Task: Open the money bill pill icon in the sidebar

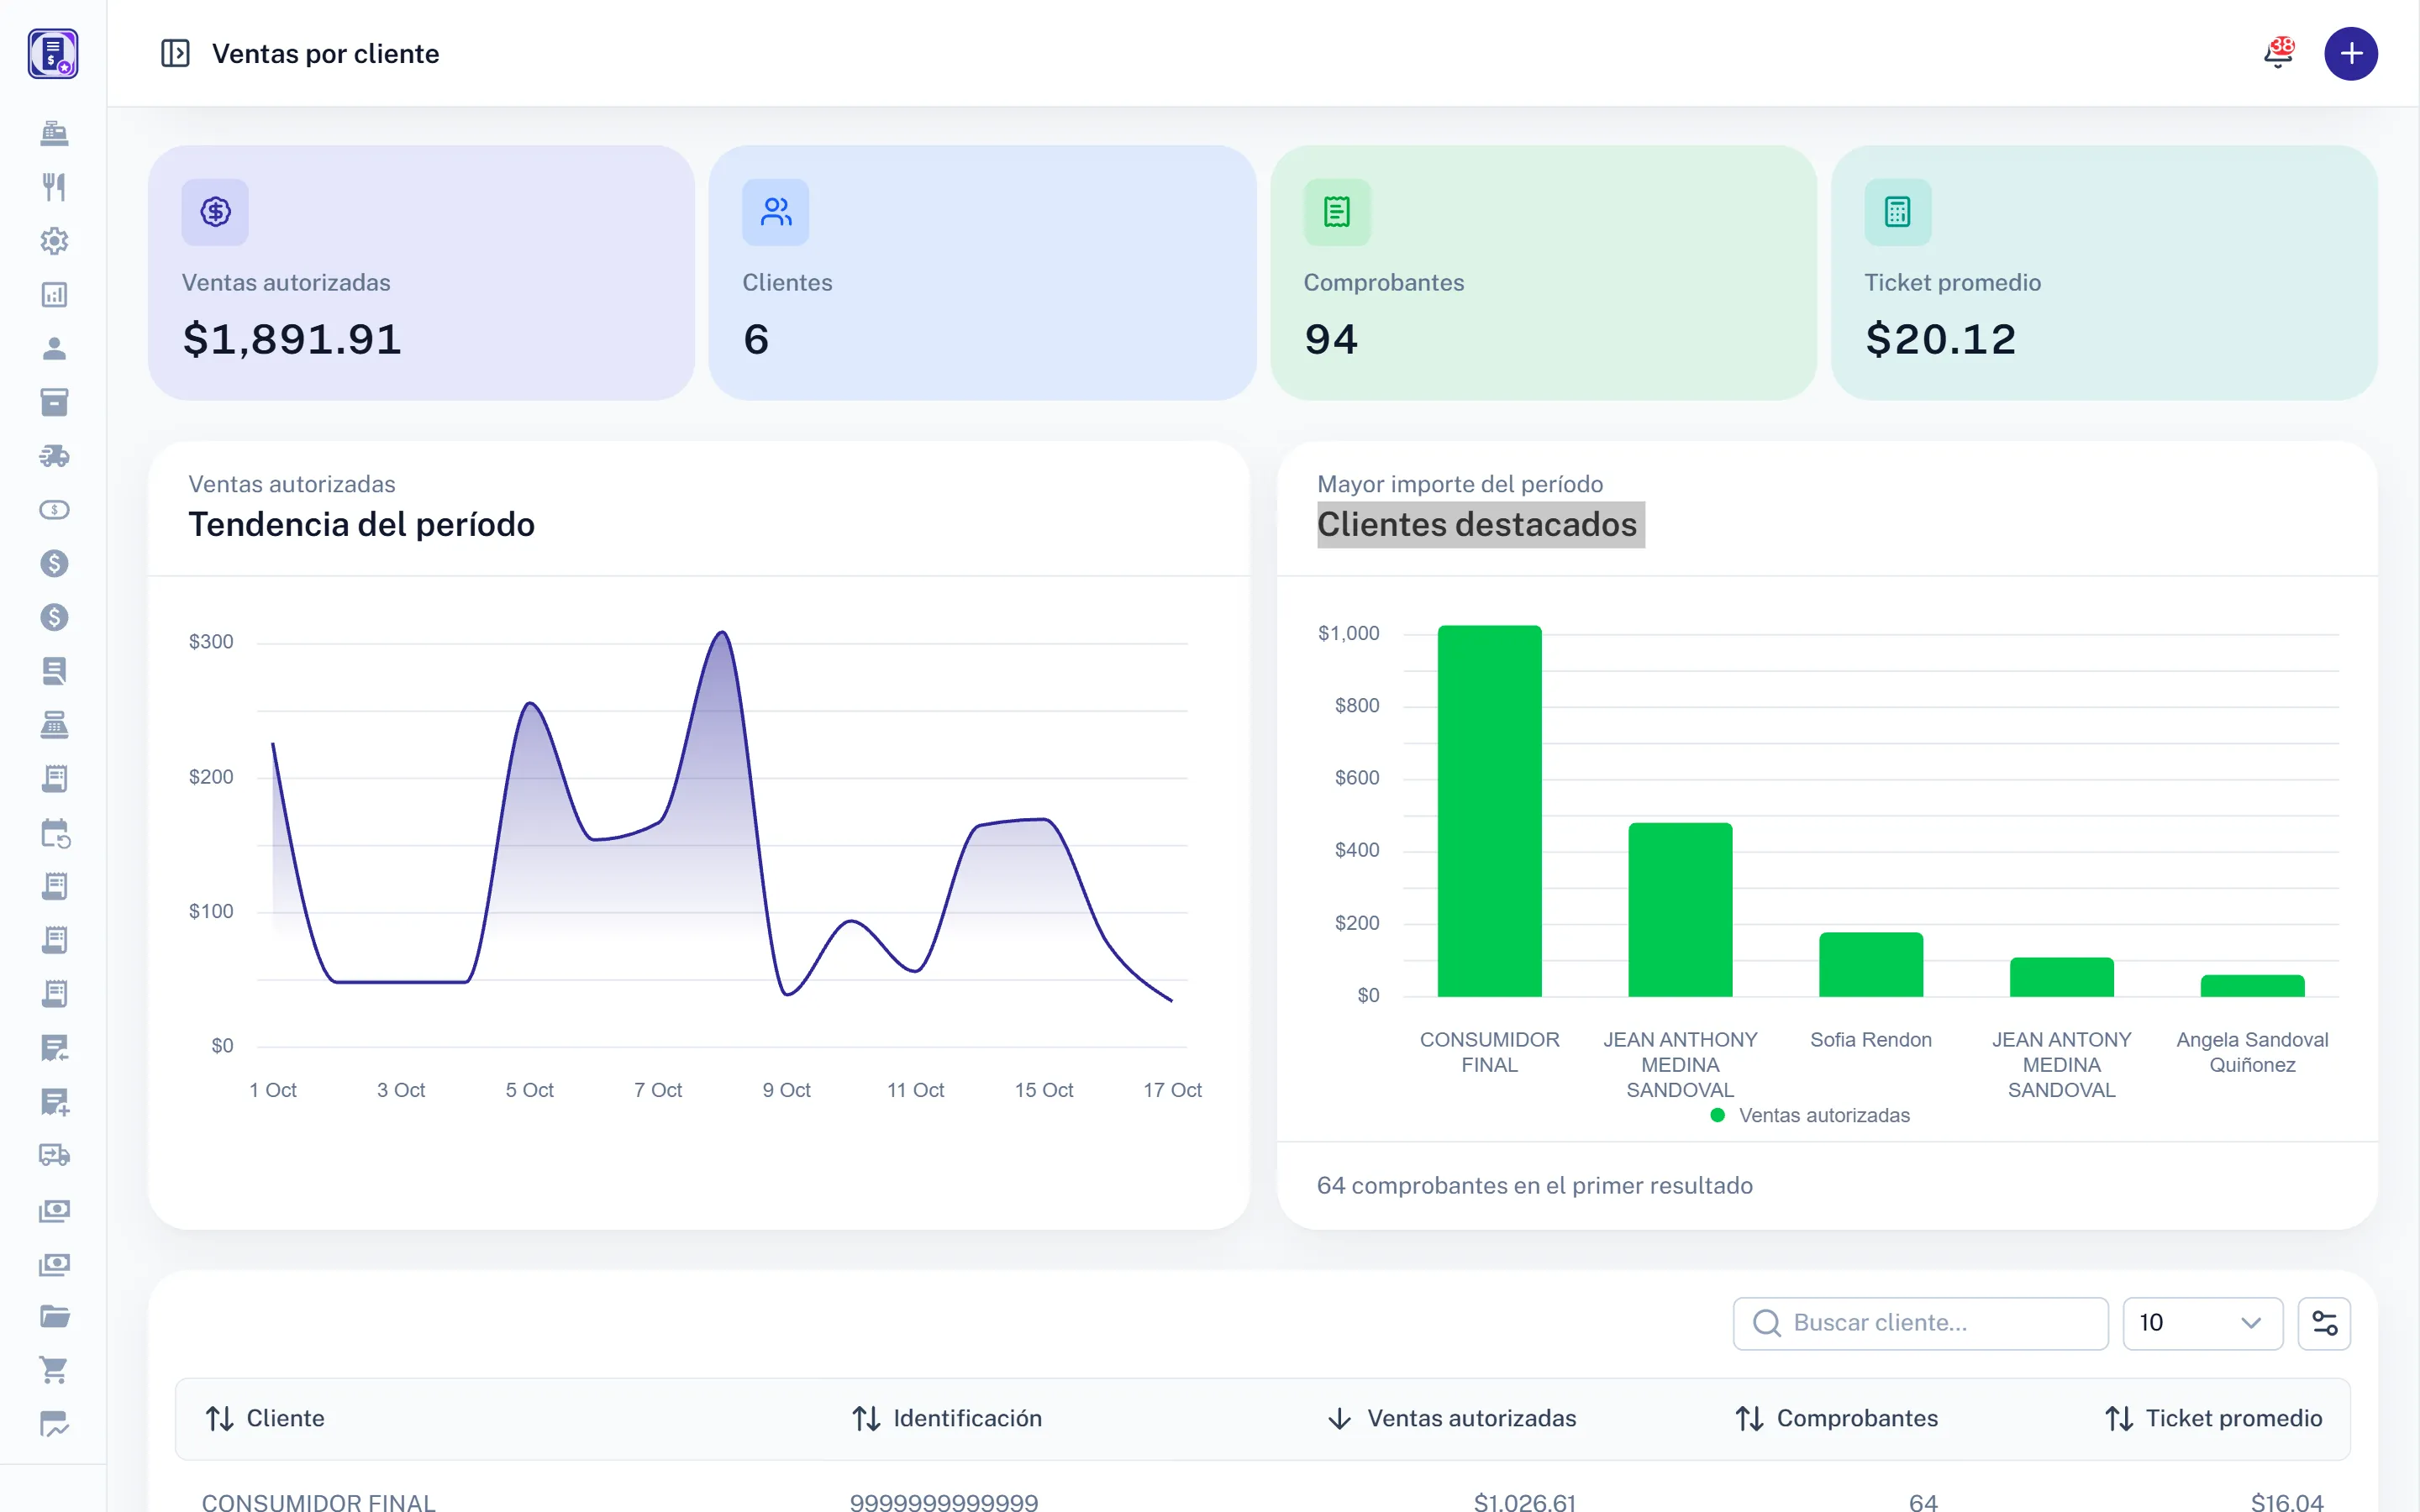Action: coord(54,510)
